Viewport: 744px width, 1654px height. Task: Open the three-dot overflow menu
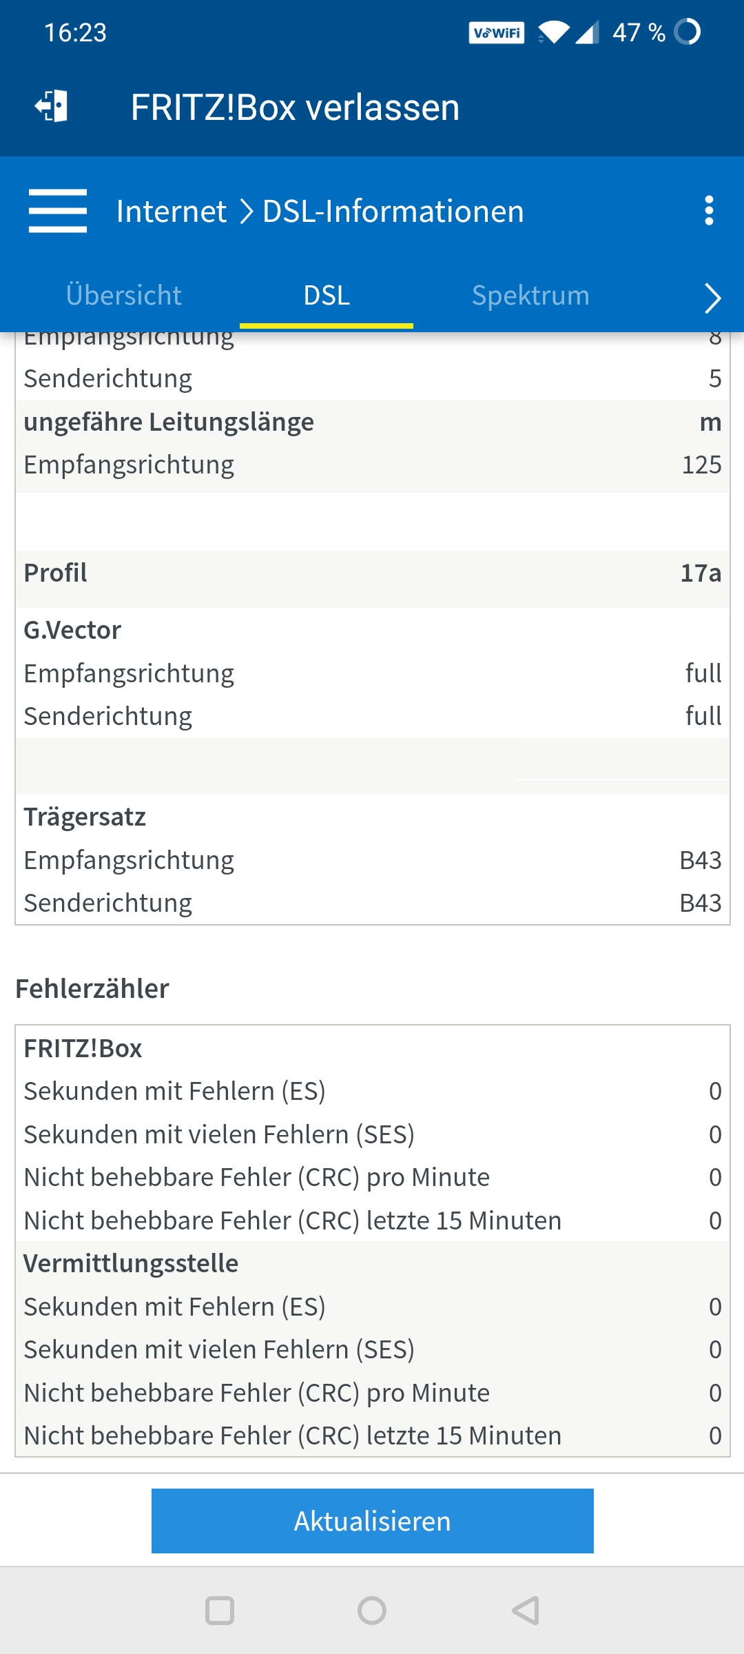click(x=709, y=211)
